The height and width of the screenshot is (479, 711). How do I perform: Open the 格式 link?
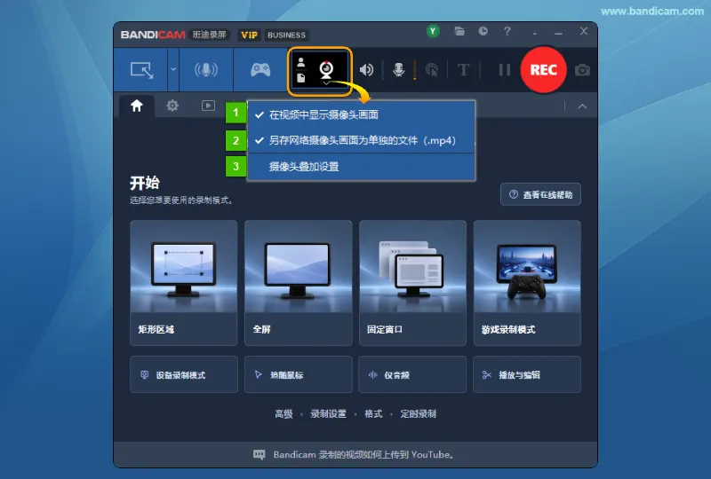point(373,414)
